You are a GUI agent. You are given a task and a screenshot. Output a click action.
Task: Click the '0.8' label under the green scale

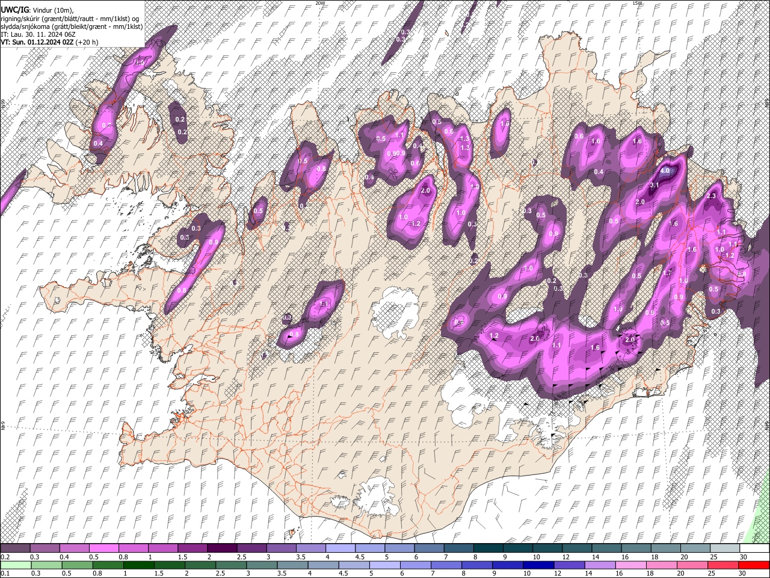pos(97,573)
